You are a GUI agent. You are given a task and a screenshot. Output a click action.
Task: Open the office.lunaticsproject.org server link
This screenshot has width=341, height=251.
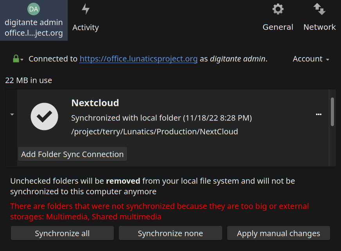point(138,59)
